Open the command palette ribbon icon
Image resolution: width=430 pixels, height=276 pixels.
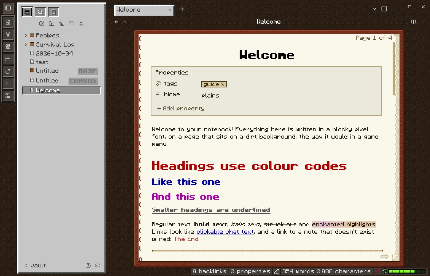[8, 83]
